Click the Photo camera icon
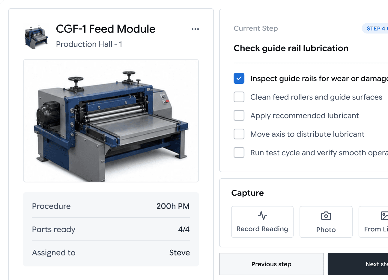 [x=326, y=216]
